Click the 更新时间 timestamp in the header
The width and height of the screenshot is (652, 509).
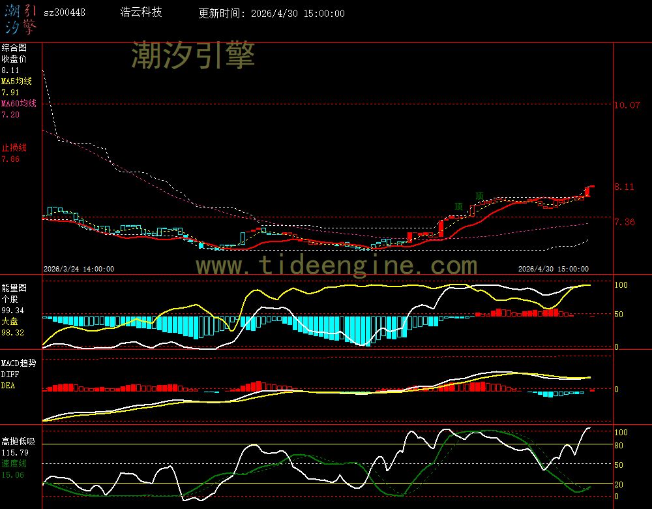(x=271, y=13)
